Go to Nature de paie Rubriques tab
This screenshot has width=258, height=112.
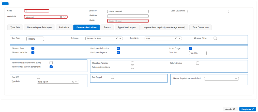[39, 27]
